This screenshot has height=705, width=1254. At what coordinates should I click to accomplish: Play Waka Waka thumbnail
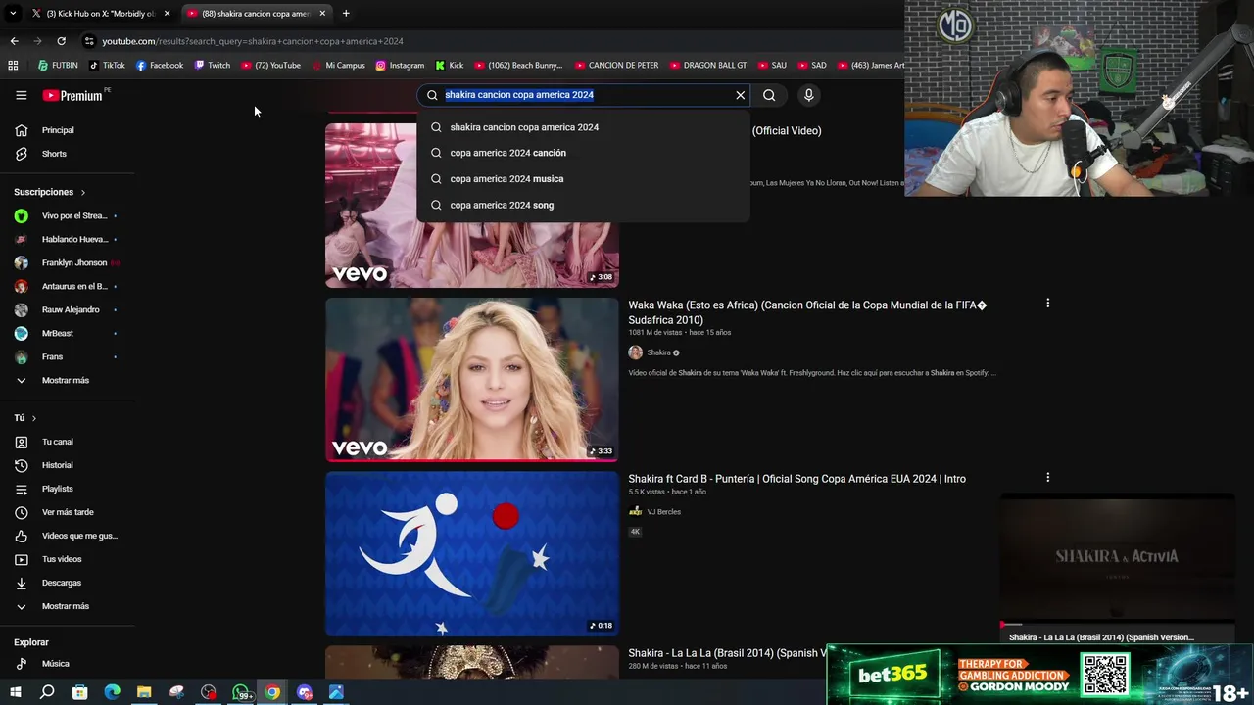coord(472,379)
